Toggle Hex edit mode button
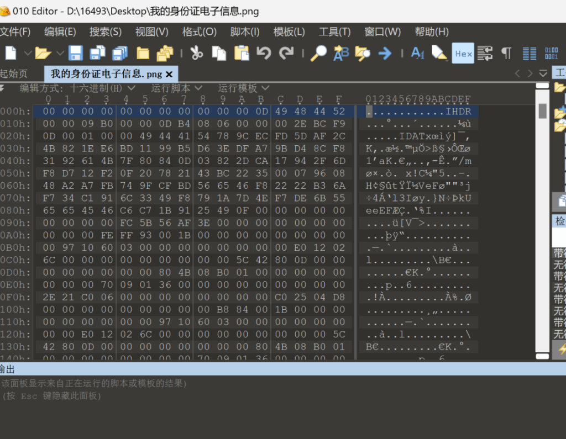The image size is (566, 439). point(463,53)
